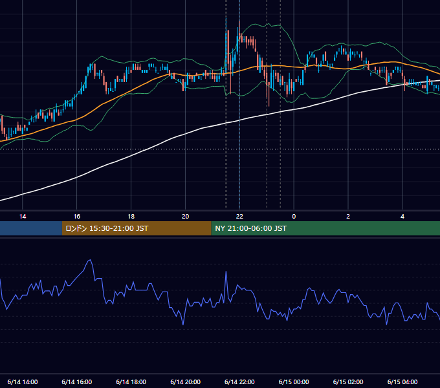Click the 0 hour label on time axis
This screenshot has height=388, width=440.
coord(294,217)
